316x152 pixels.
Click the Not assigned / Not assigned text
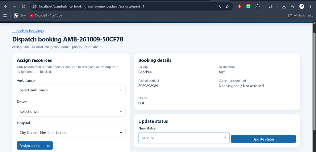241,86
